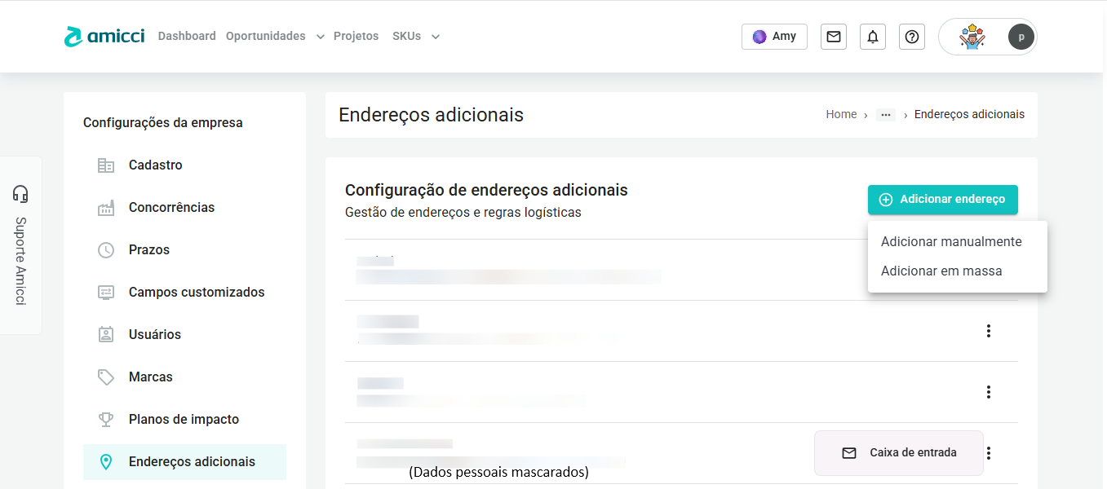The width and height of the screenshot is (1107, 489).
Task: Open the Amy assistant button
Action: (x=774, y=37)
